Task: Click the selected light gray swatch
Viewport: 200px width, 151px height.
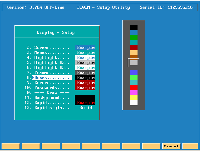Action: pos(134,63)
